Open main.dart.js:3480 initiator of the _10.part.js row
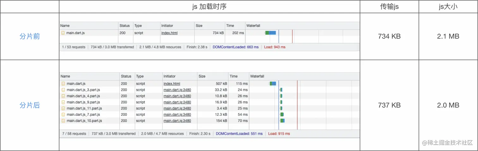 pyautogui.click(x=177, y=121)
